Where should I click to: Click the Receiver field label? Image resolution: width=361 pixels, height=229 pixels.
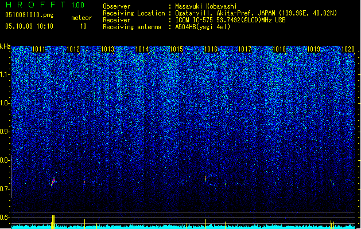coord(117,20)
